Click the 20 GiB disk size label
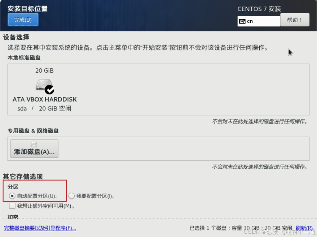 45,71
